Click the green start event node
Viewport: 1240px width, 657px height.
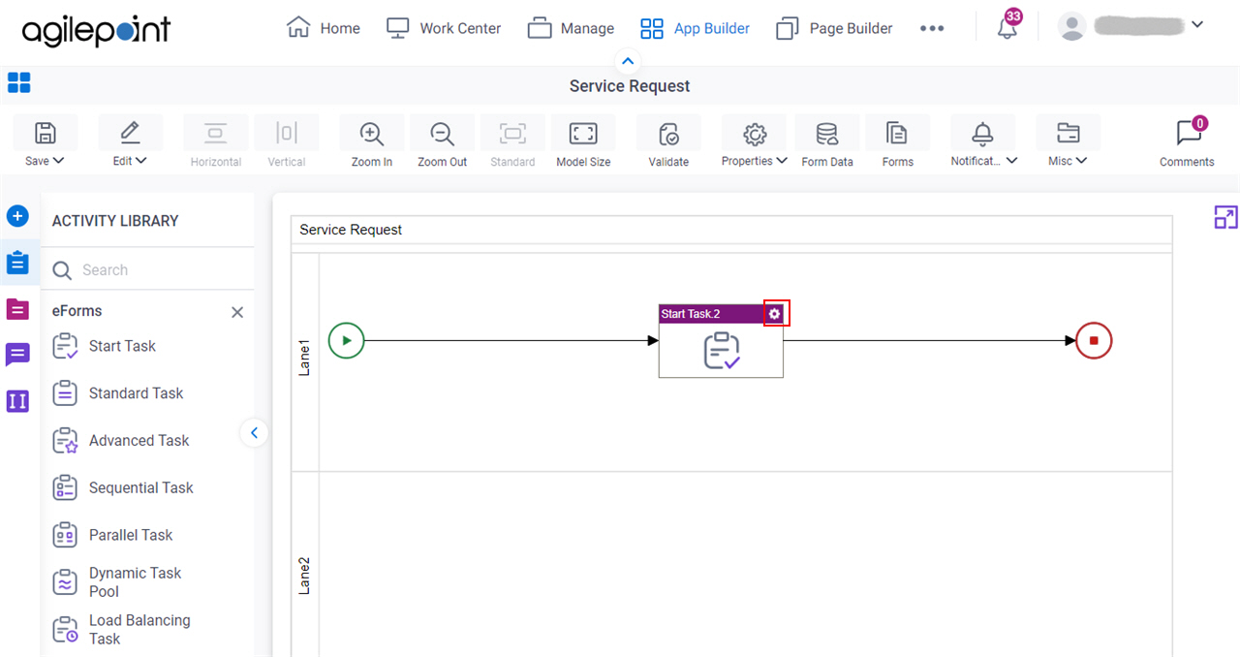click(x=346, y=340)
